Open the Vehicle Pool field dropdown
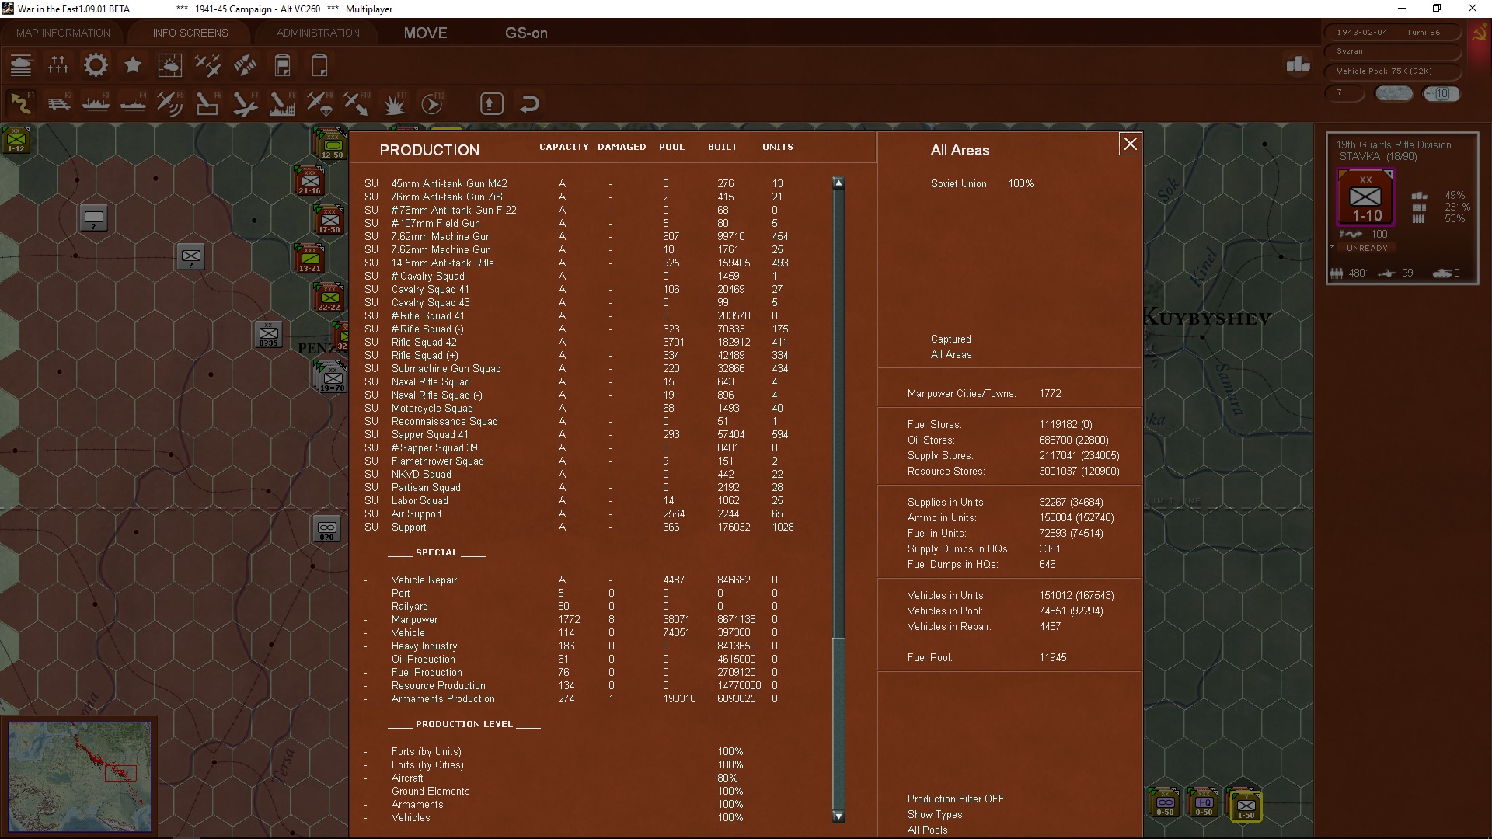Viewport: 1492px width, 839px height. [1393, 71]
